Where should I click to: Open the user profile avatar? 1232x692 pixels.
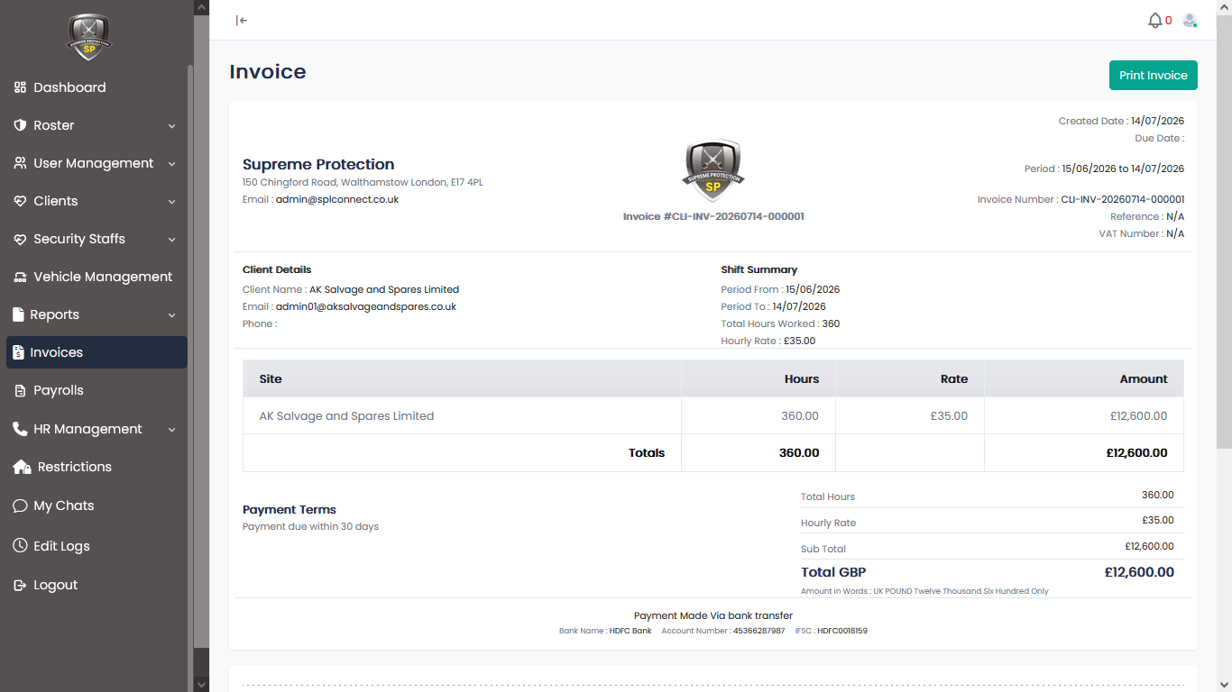pyautogui.click(x=1190, y=20)
